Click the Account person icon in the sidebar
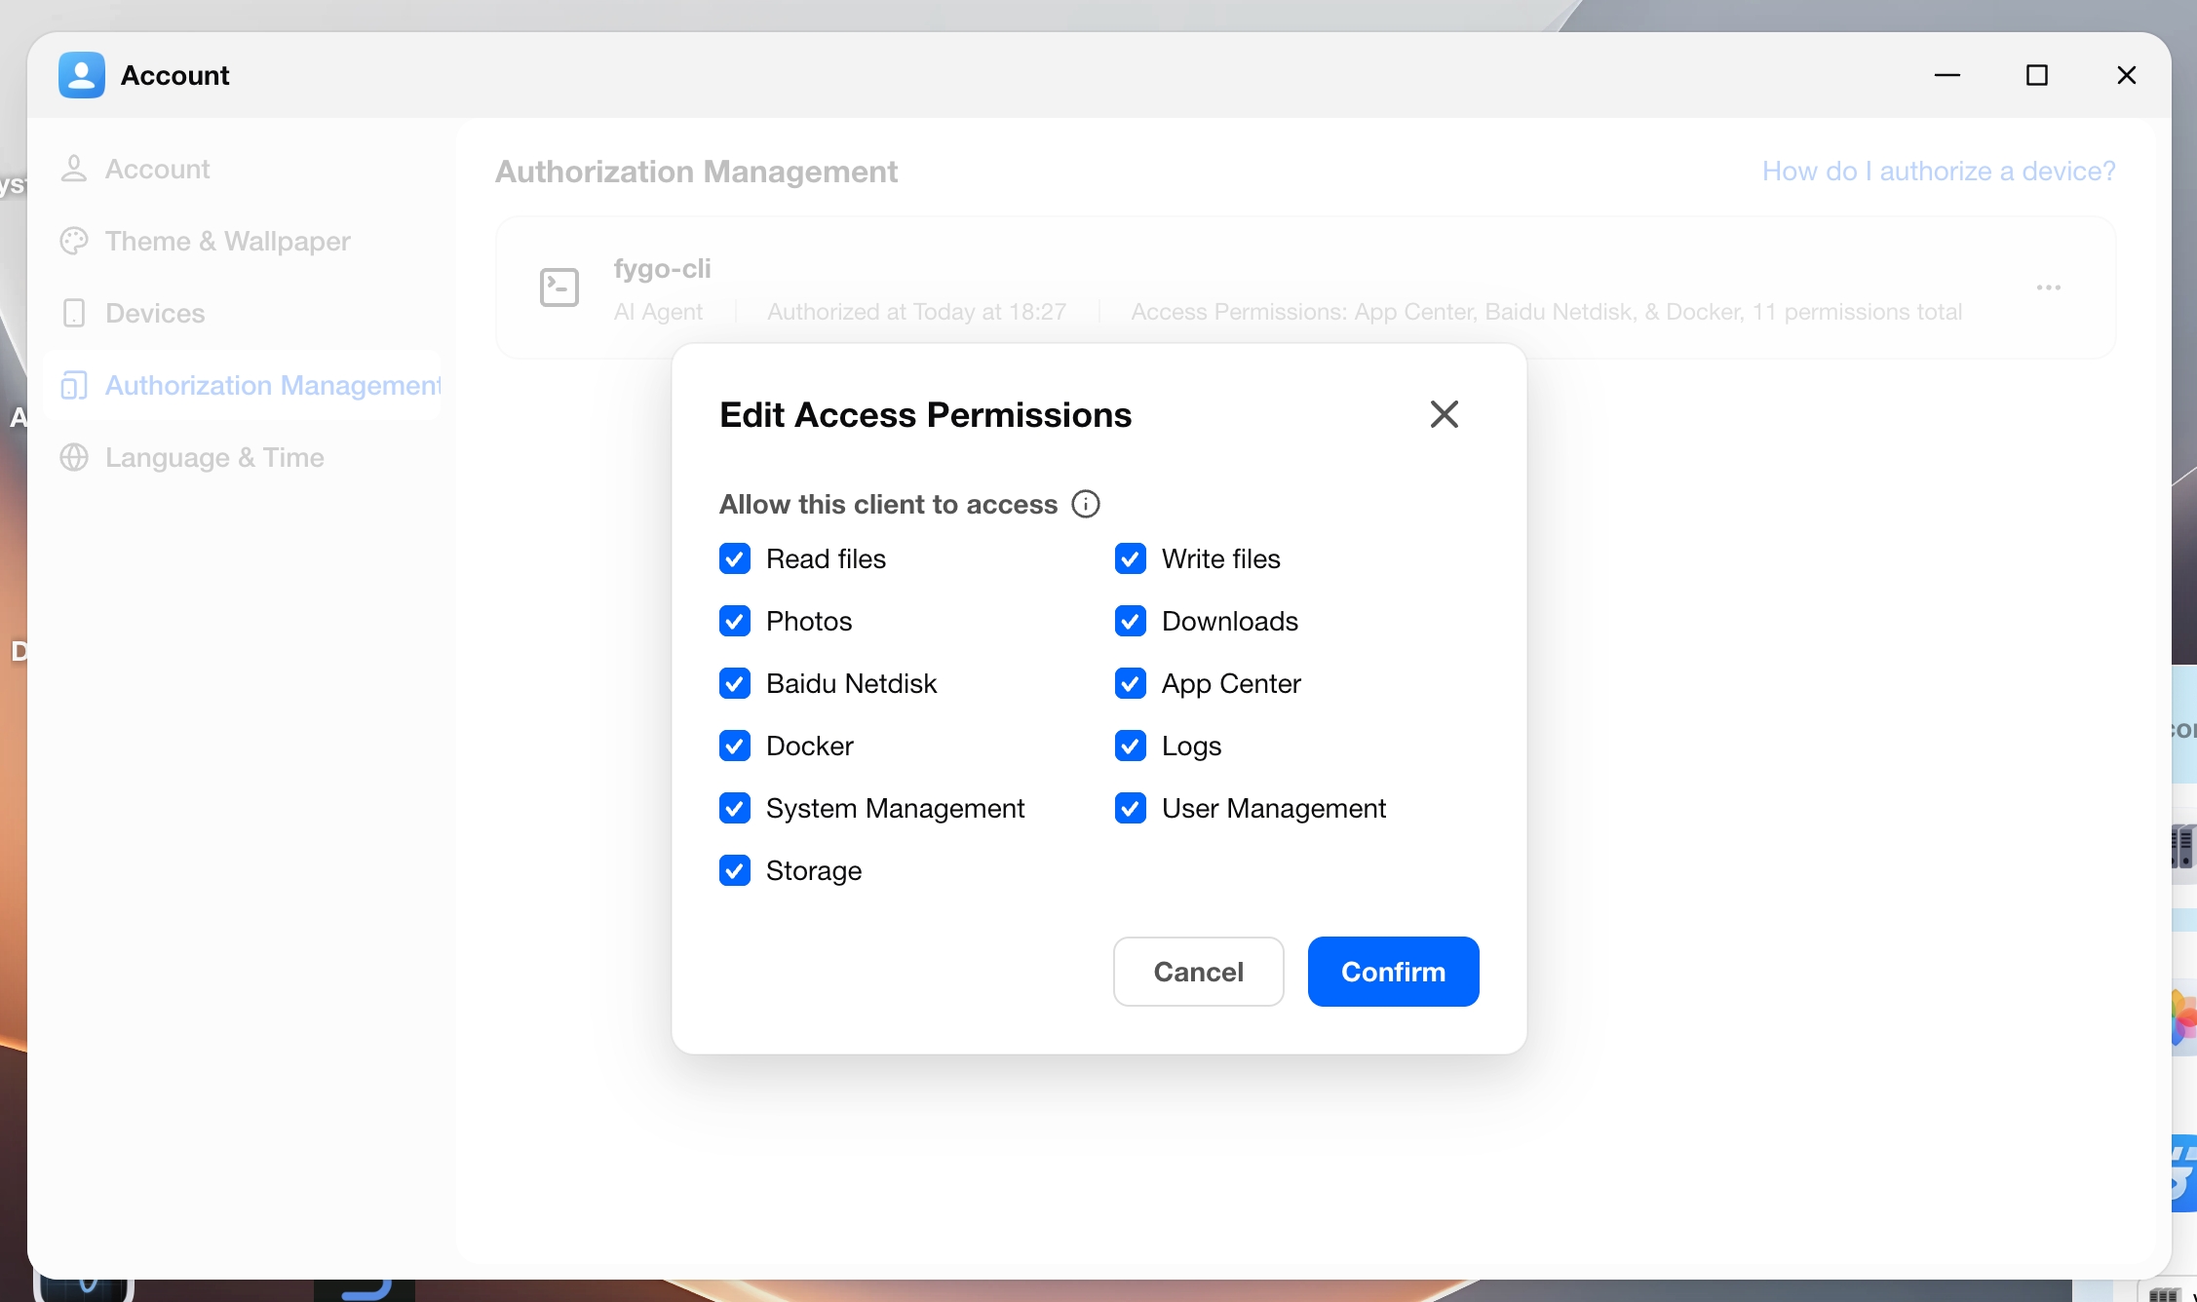The height and width of the screenshot is (1302, 2197). coord(74,169)
